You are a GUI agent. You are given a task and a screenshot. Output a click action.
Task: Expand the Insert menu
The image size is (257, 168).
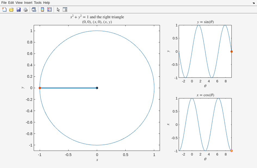(28, 3)
